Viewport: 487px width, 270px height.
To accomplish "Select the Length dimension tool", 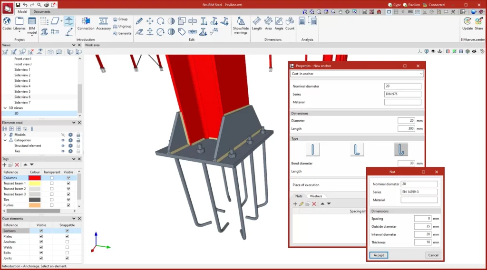I will click(257, 23).
